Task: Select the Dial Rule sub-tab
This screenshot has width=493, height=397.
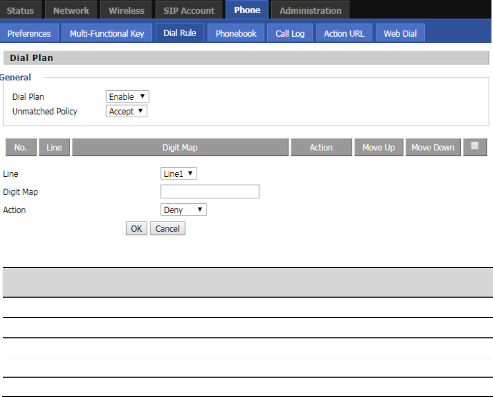Action: pos(180,33)
